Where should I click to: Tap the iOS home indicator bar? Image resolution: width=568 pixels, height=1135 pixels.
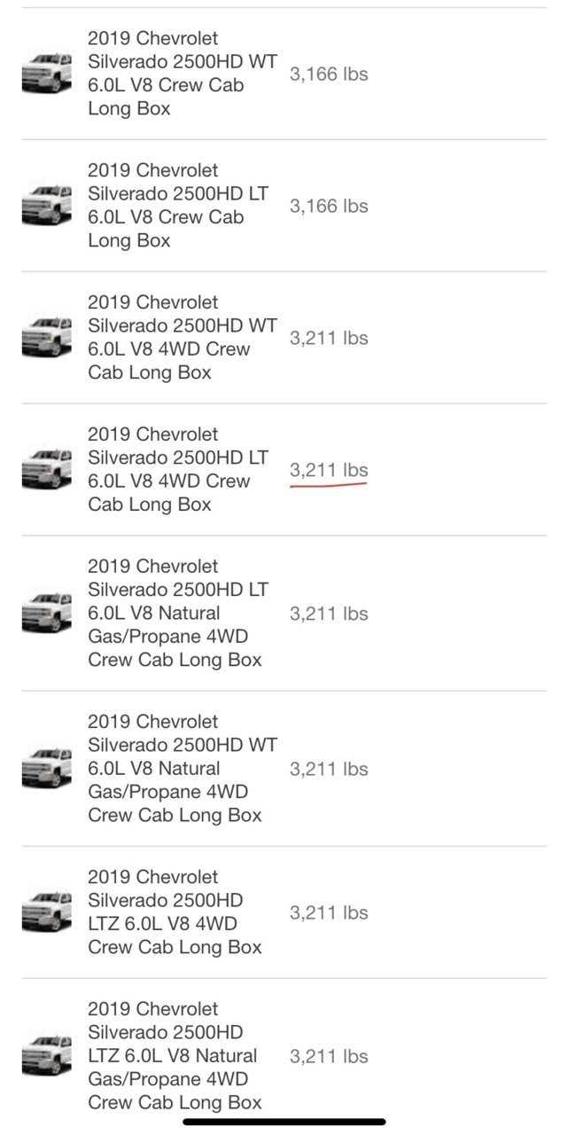(284, 1122)
